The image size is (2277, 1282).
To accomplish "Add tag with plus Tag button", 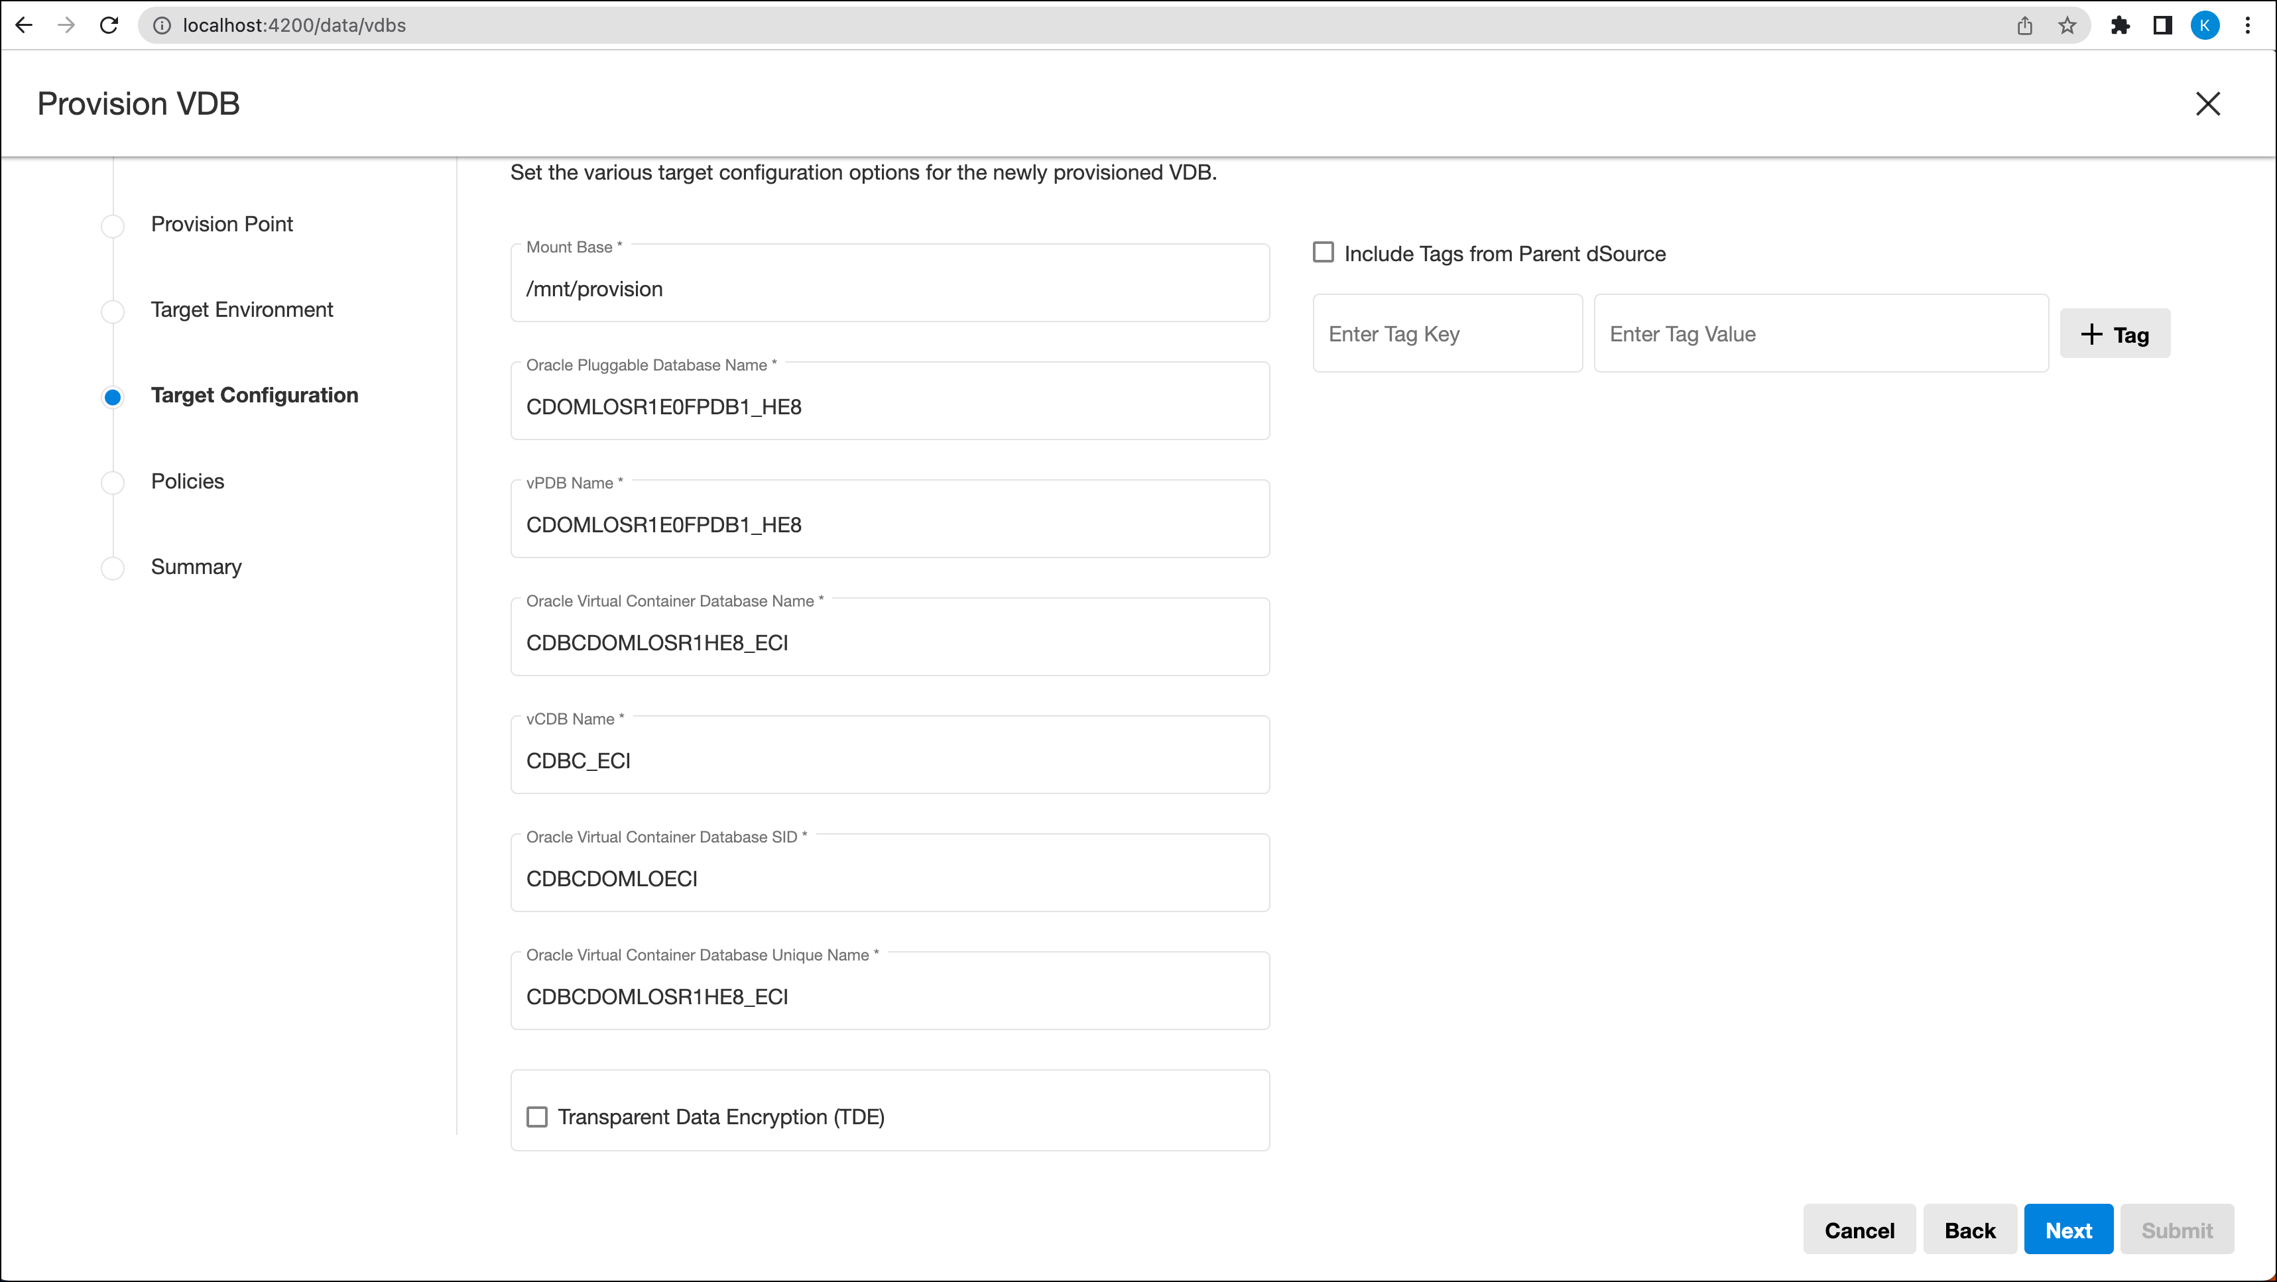I will 2115,334.
